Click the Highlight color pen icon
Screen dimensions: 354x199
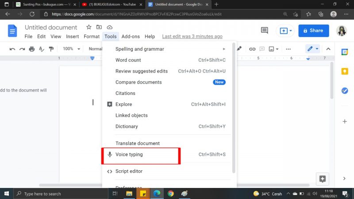click(x=239, y=49)
